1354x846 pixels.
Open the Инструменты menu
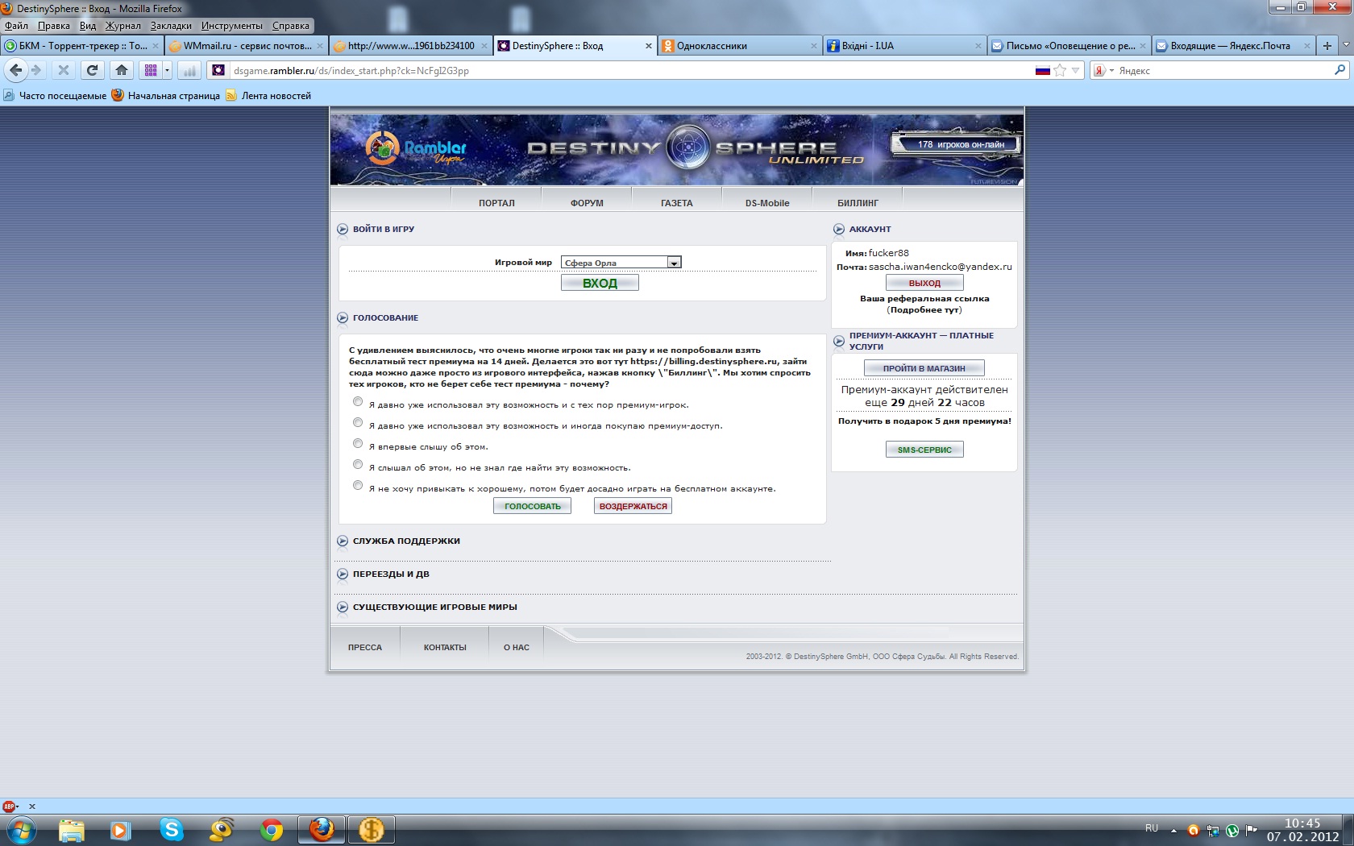point(232,26)
